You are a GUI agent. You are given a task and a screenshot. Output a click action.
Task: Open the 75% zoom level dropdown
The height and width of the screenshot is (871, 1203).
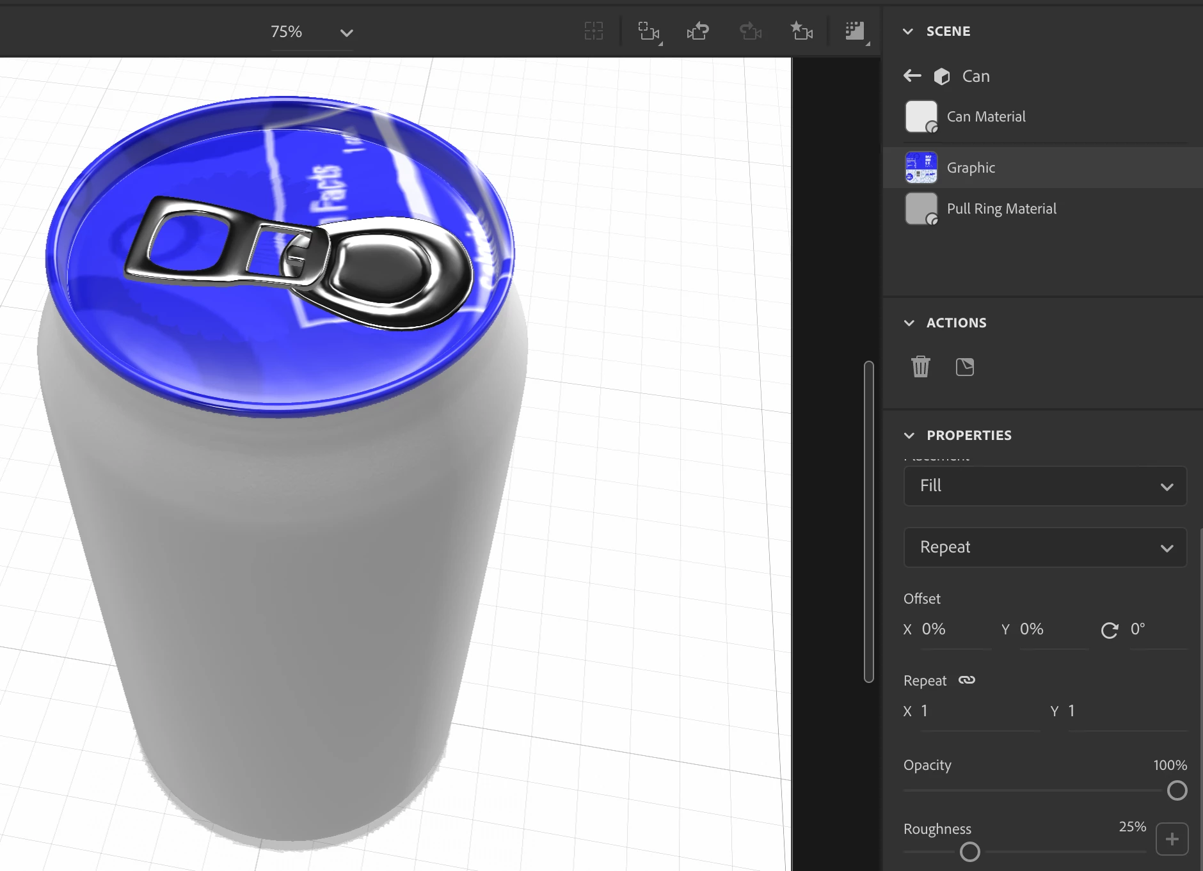312,32
